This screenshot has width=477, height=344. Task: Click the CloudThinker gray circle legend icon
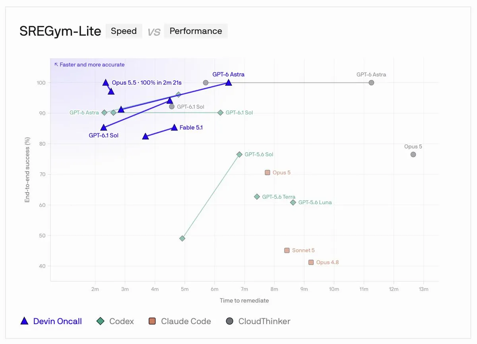point(229,321)
